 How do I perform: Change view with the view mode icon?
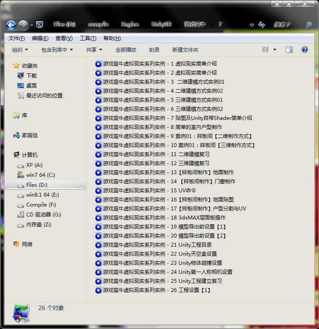(x=265, y=50)
